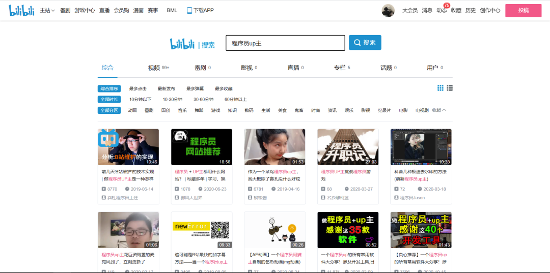Open 历史 in top navigation
This screenshot has height=273, width=550.
(x=471, y=11)
